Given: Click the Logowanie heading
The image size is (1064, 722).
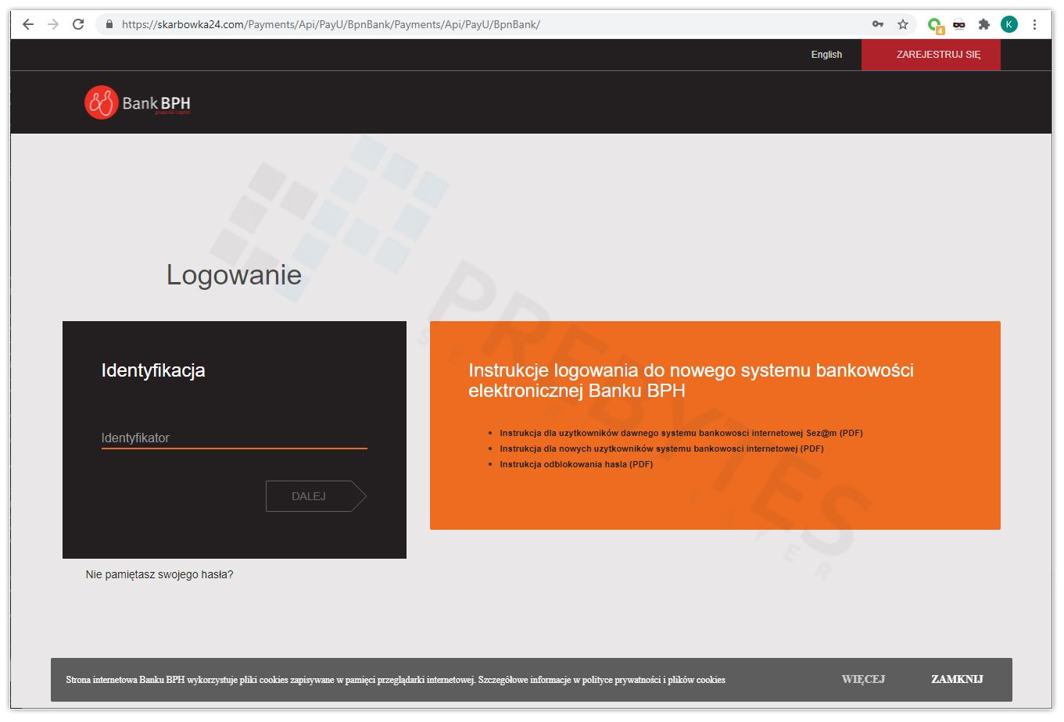Looking at the screenshot, I should [x=234, y=275].
